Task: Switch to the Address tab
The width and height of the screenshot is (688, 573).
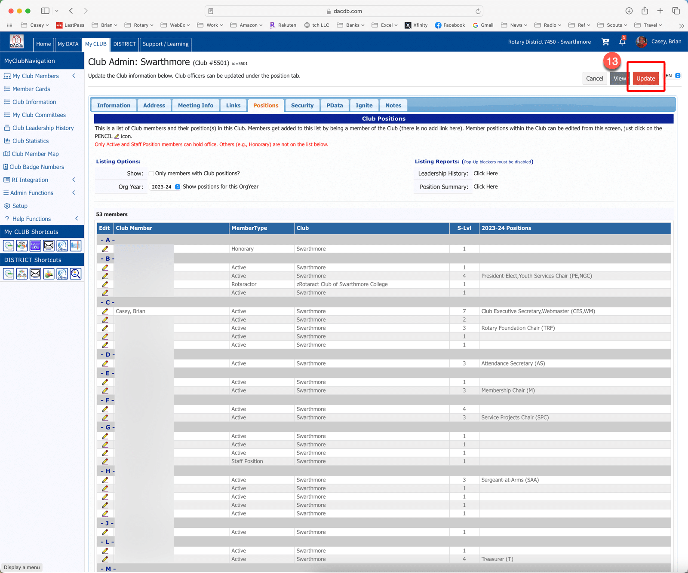Action: click(154, 105)
